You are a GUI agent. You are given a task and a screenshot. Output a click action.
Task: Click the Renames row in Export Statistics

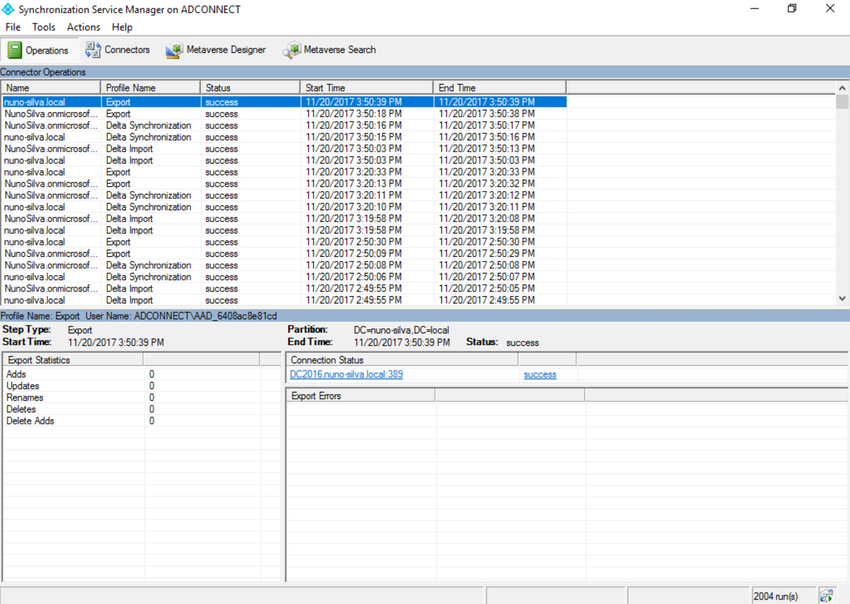click(142, 398)
